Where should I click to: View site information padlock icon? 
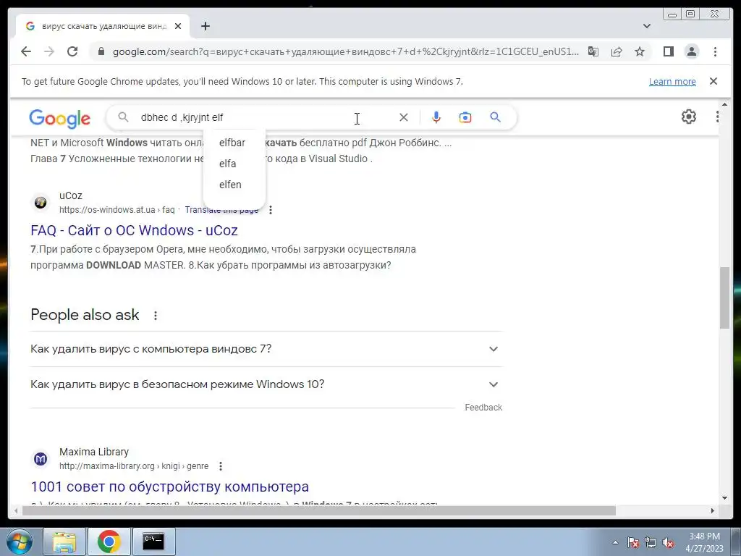pos(101,51)
